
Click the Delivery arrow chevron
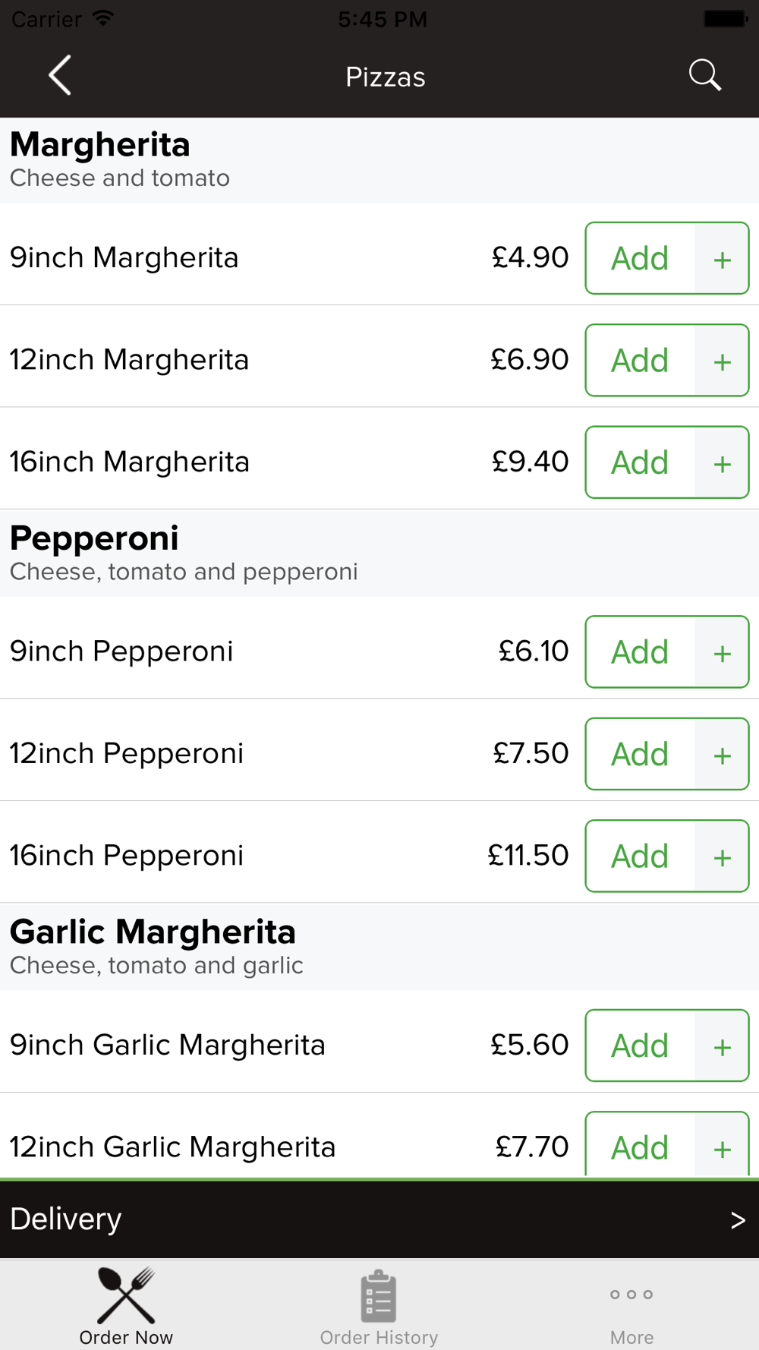(738, 1220)
